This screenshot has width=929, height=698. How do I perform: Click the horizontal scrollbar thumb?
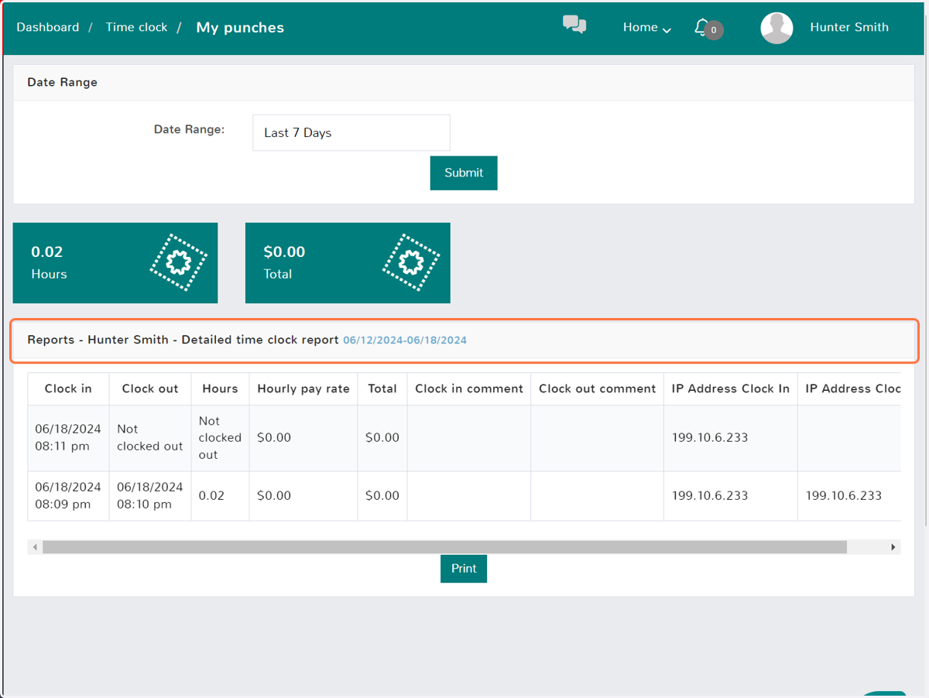pos(444,547)
